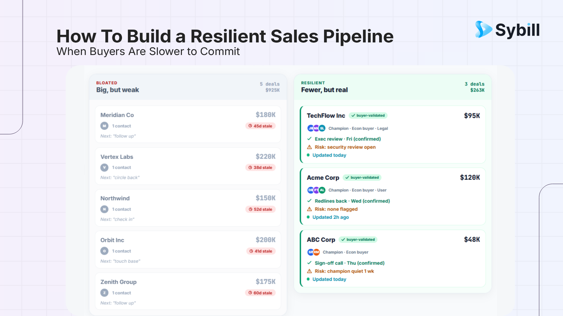This screenshot has height=316, width=563.
Task: Click the none flagged risk warning icon
Action: (x=309, y=209)
